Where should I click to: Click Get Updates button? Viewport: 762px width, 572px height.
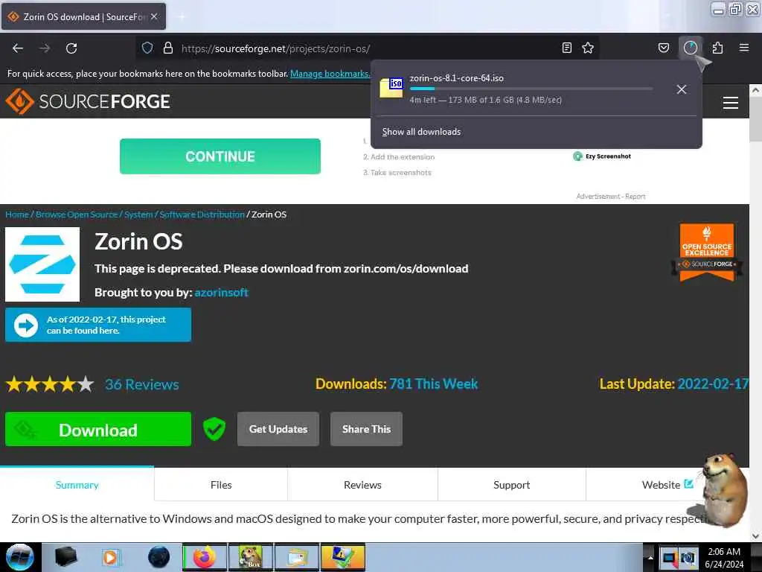(x=278, y=429)
